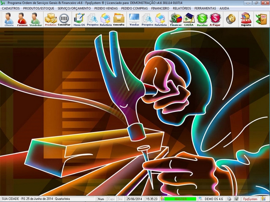This screenshot has width=270, height=202.
Task: Click the icon beside DEMO OS 4.6
Action: click(200, 199)
